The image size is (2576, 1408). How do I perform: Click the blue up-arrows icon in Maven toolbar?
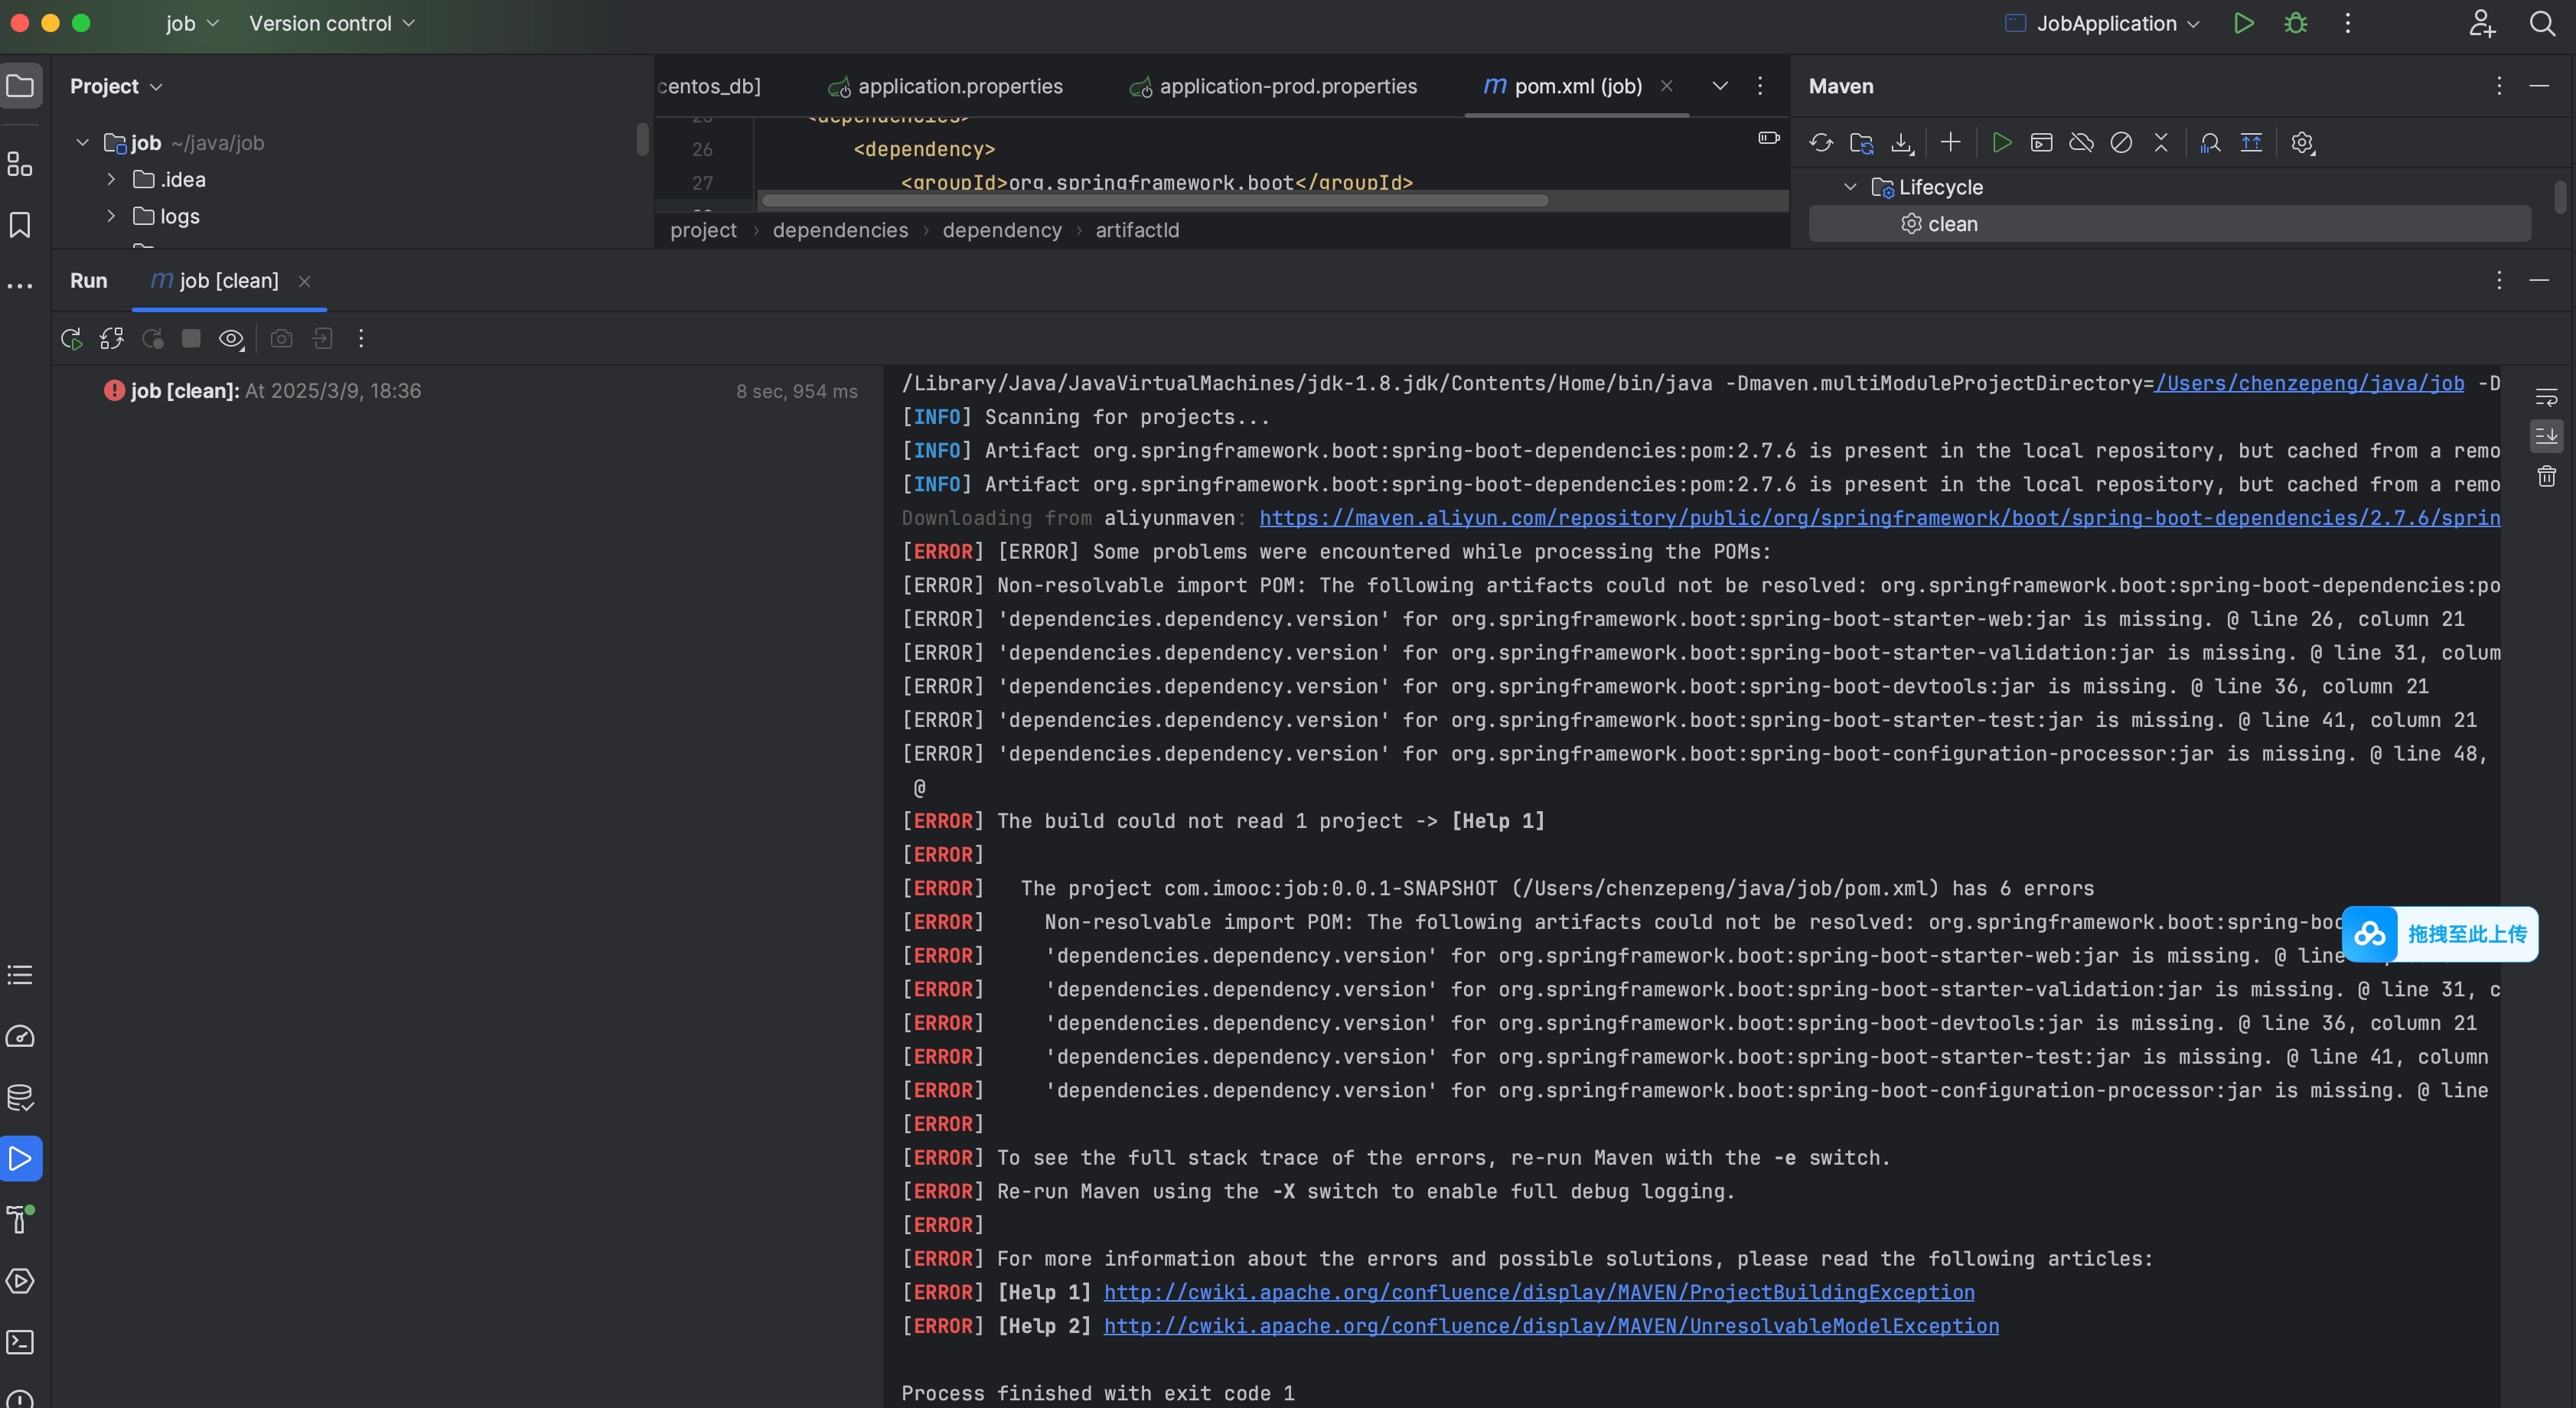tap(2251, 143)
